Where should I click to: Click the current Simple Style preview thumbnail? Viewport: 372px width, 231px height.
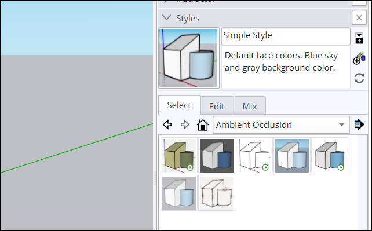189,58
